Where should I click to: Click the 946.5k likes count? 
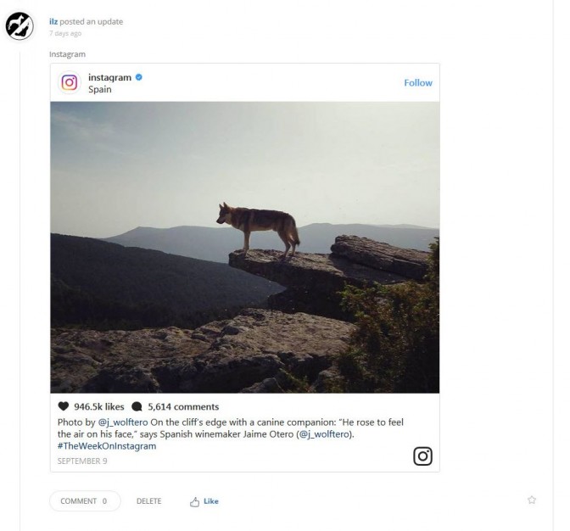[99, 406]
